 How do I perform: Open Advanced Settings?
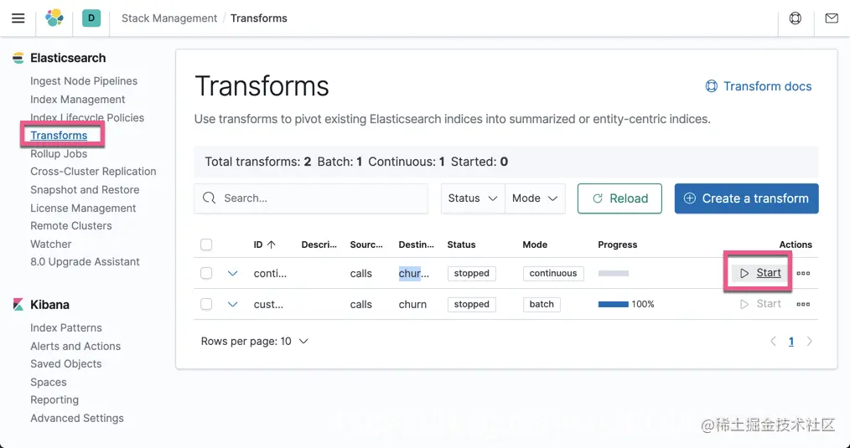77,418
